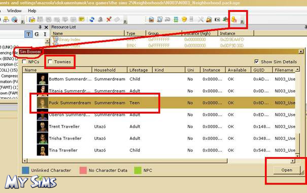Sort sims by Available column header
The width and height of the screenshot is (307, 193).
238,70
